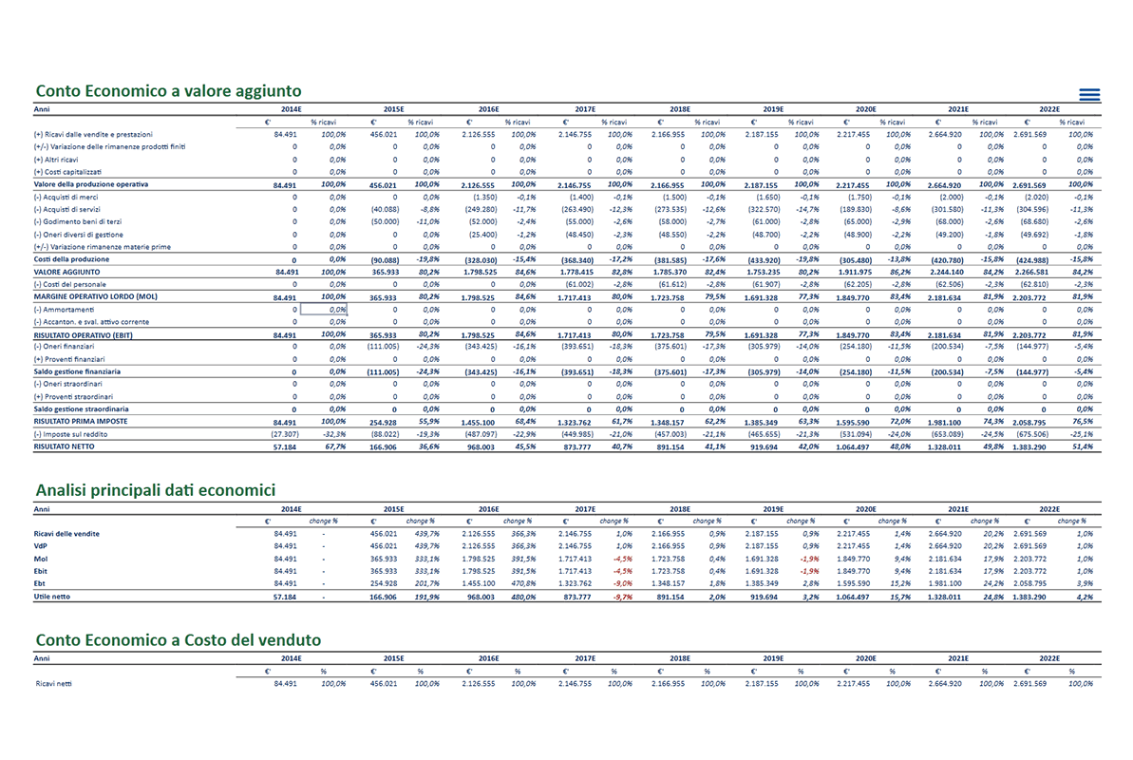Click the '(-) Imposte sul reddito' label
The height and width of the screenshot is (760, 1133).
pyautogui.click(x=70, y=434)
